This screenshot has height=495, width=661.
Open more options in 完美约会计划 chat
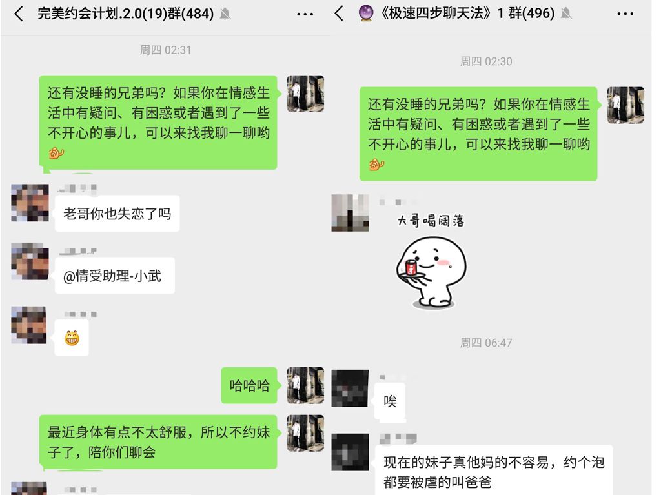pos(305,14)
